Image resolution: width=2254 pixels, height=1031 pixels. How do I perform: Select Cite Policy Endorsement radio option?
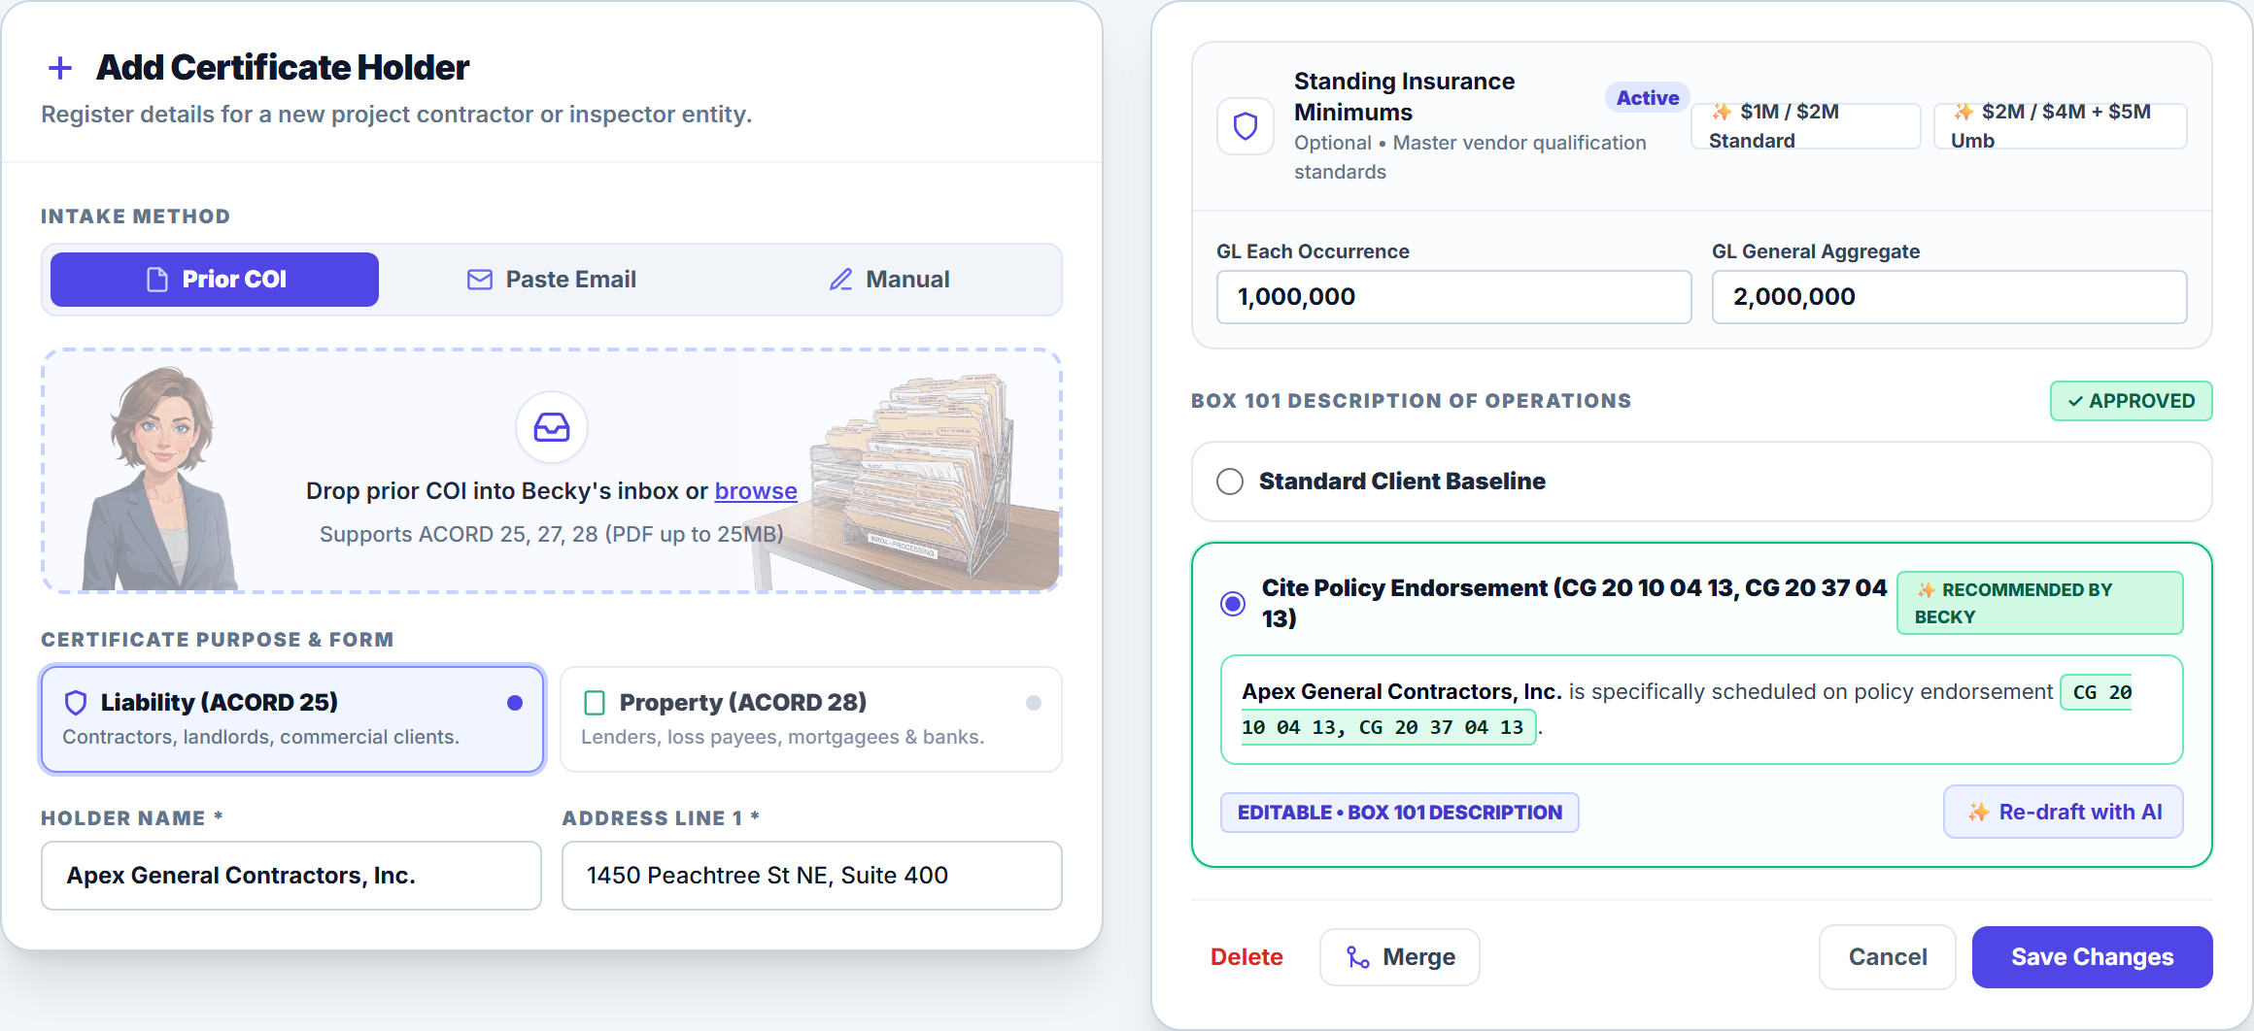click(1233, 604)
